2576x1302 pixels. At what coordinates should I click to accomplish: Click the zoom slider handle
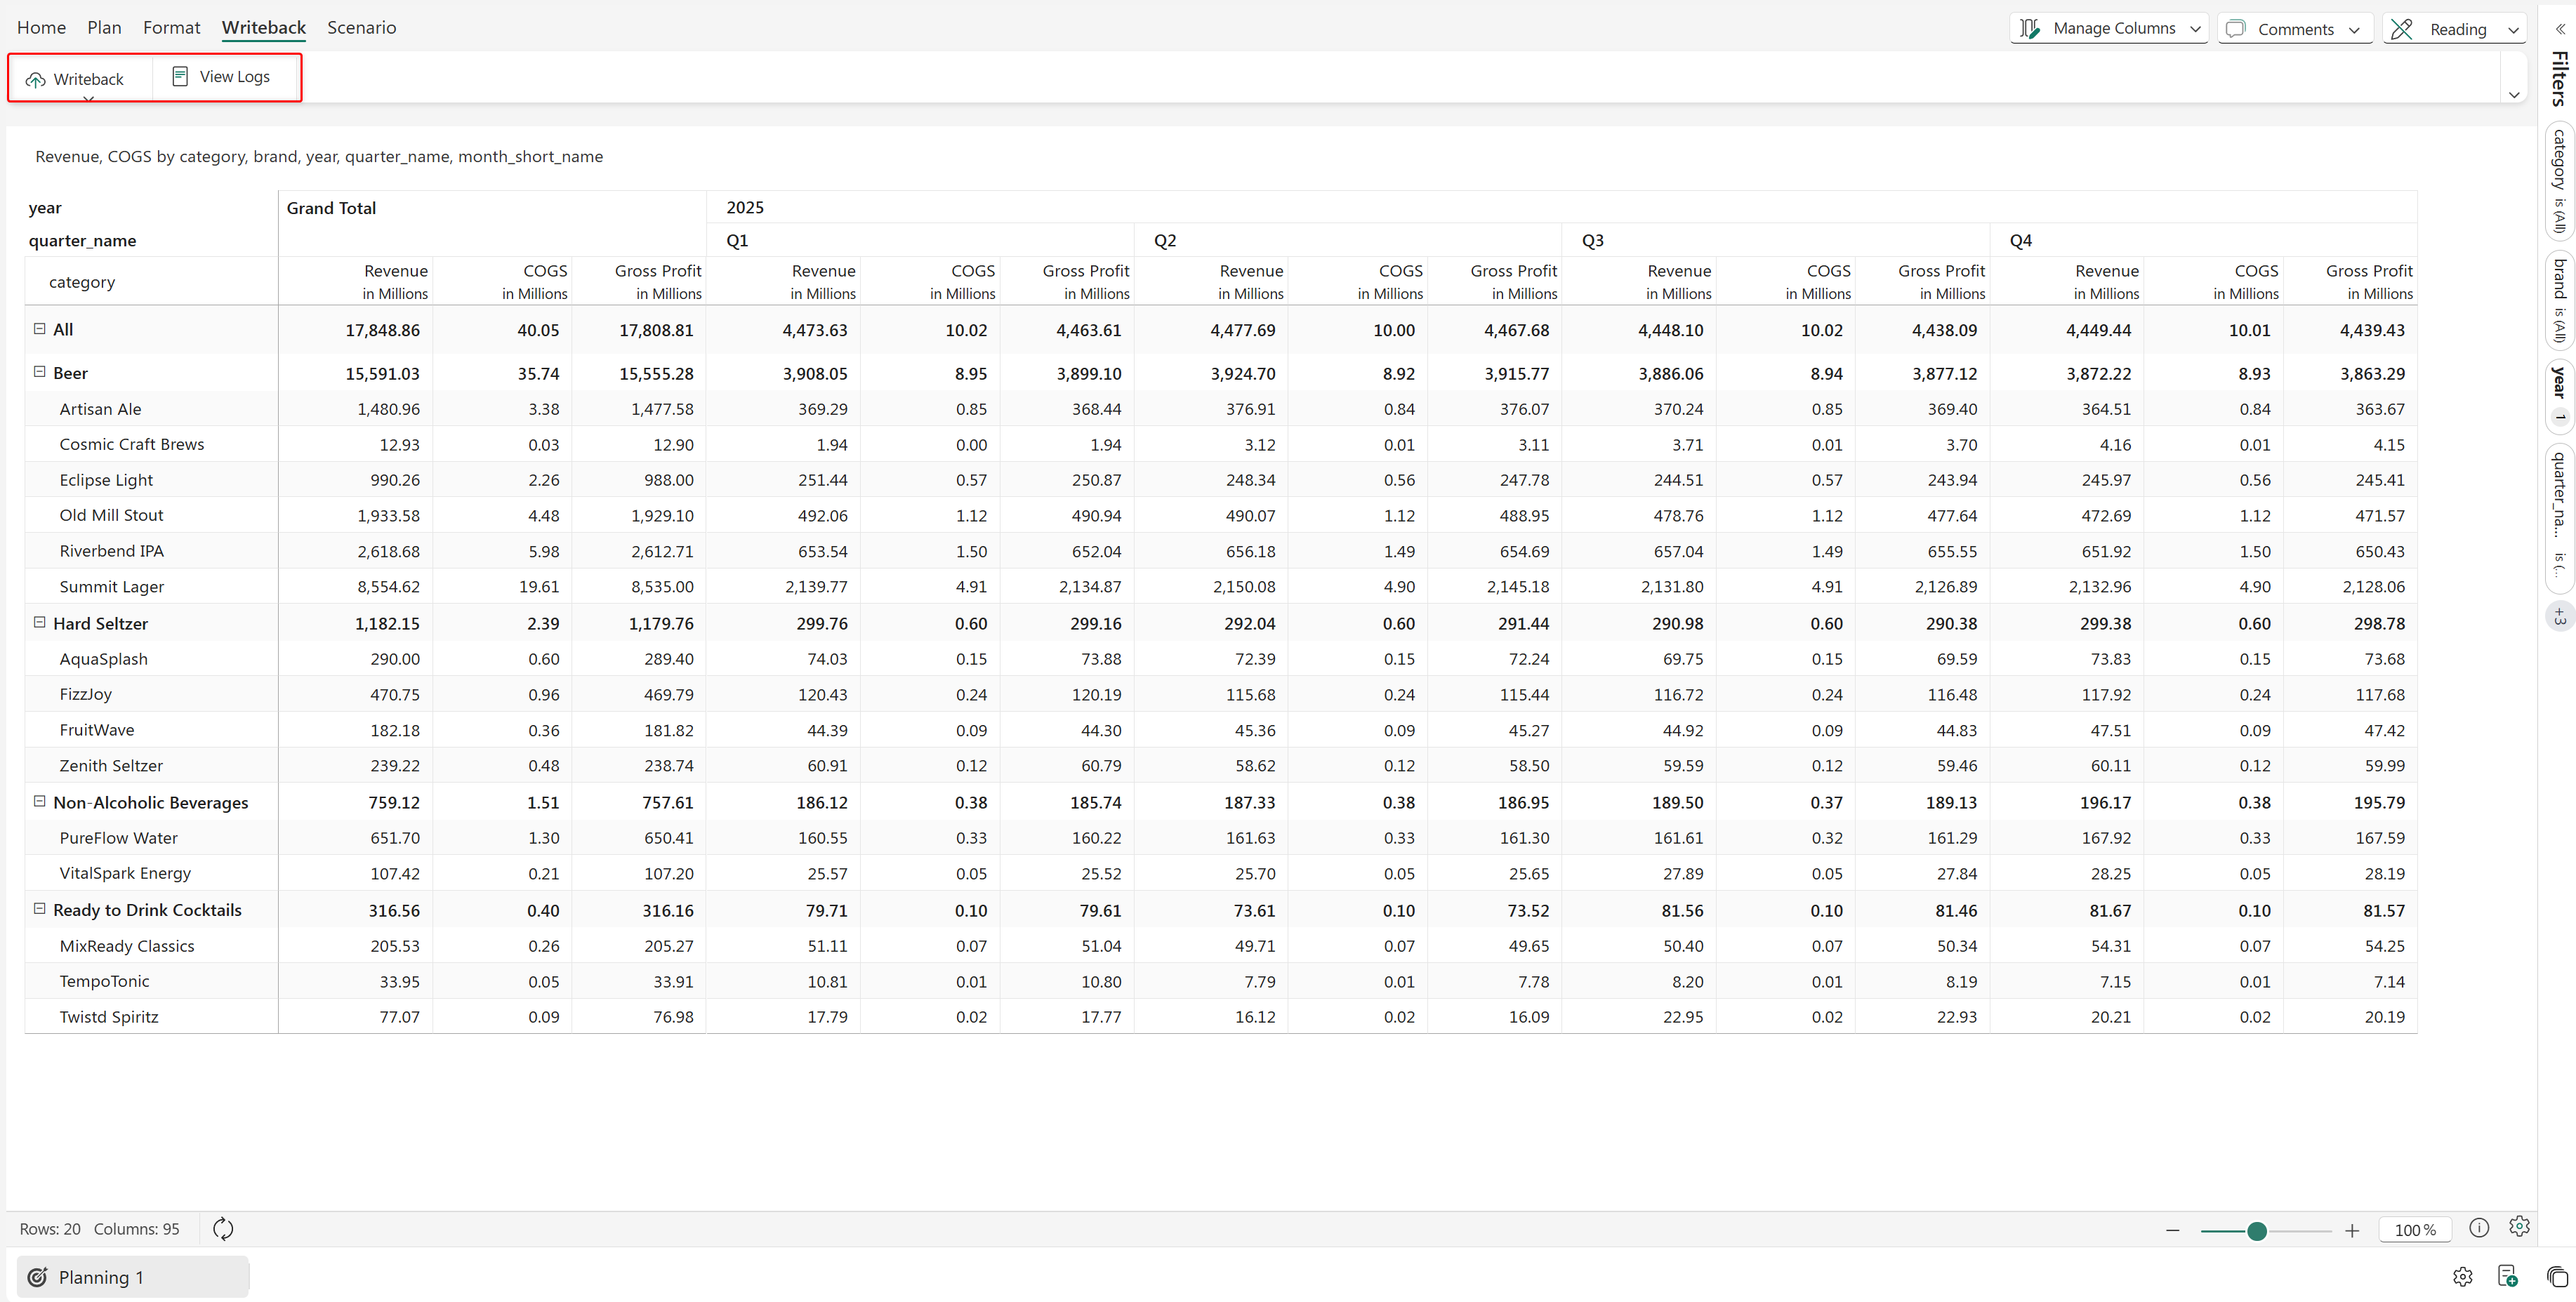point(2256,1231)
